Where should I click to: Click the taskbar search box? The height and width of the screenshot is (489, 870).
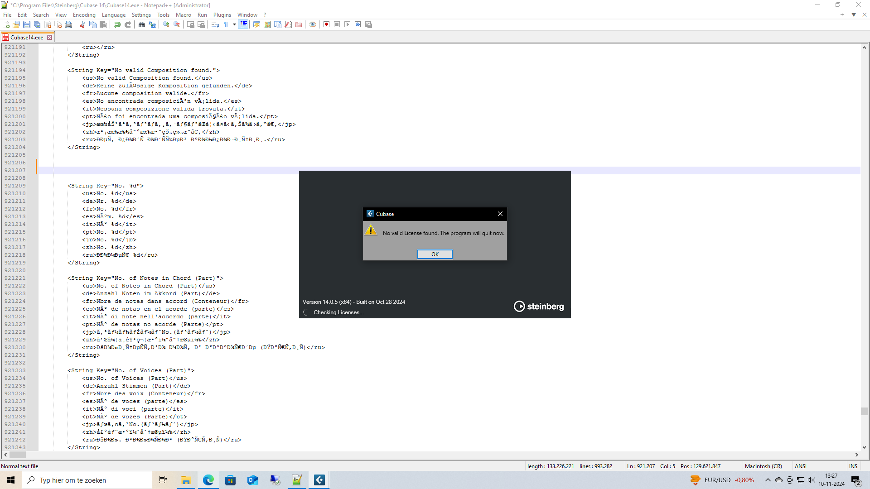point(87,480)
